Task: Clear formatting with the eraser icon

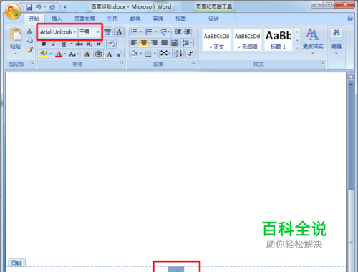Action: [111, 44]
